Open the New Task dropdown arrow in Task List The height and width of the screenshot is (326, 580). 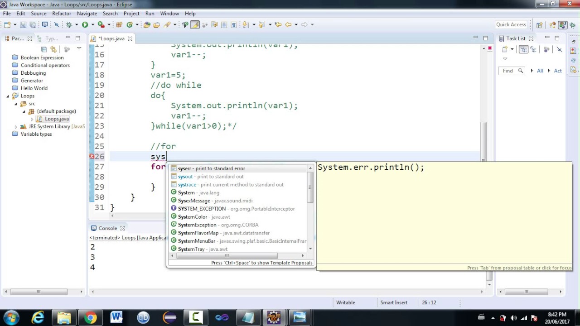point(512,49)
